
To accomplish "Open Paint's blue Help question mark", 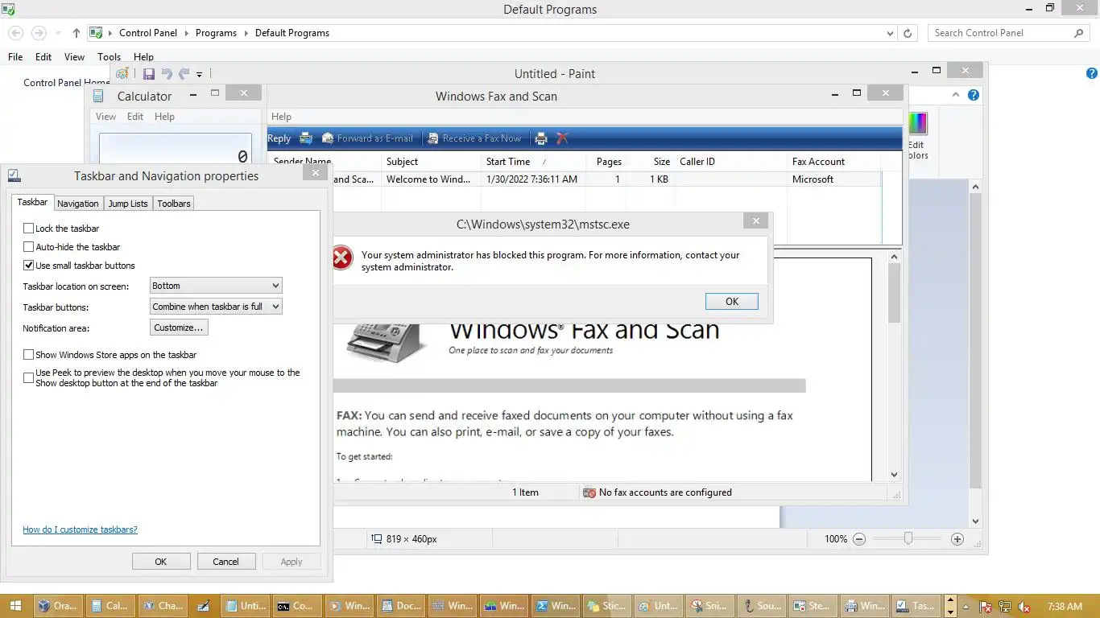I will [974, 95].
